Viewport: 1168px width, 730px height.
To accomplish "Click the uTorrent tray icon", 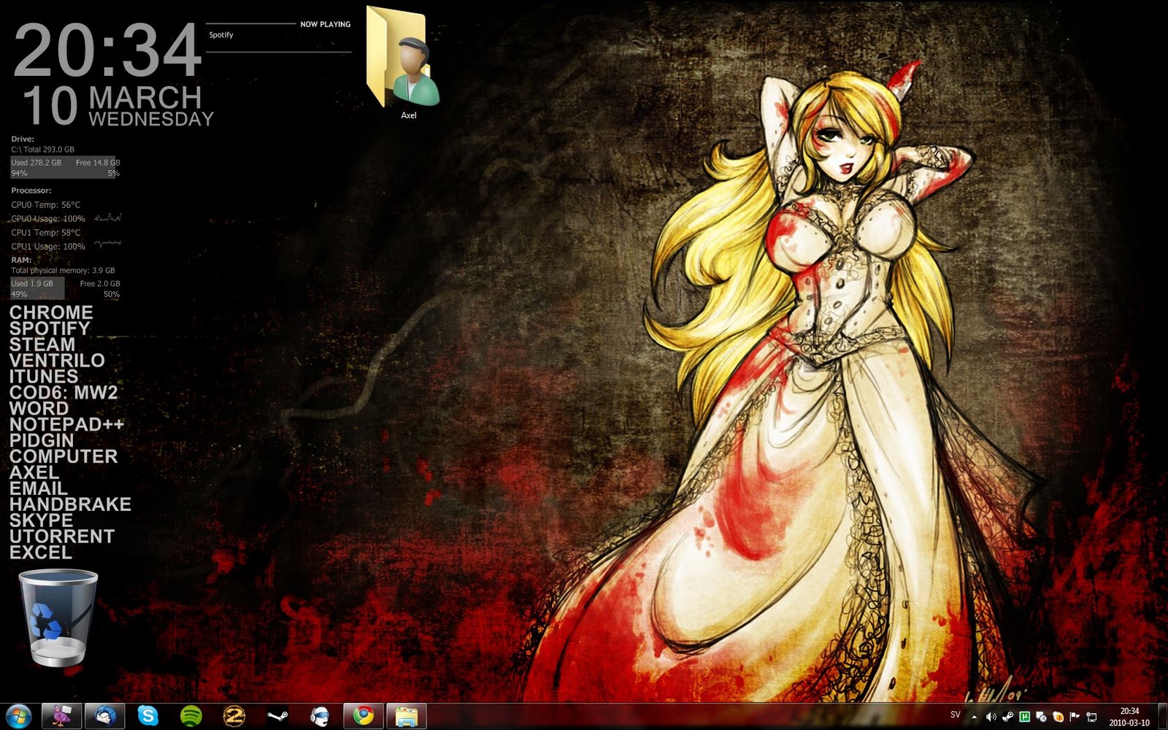I will (1024, 717).
